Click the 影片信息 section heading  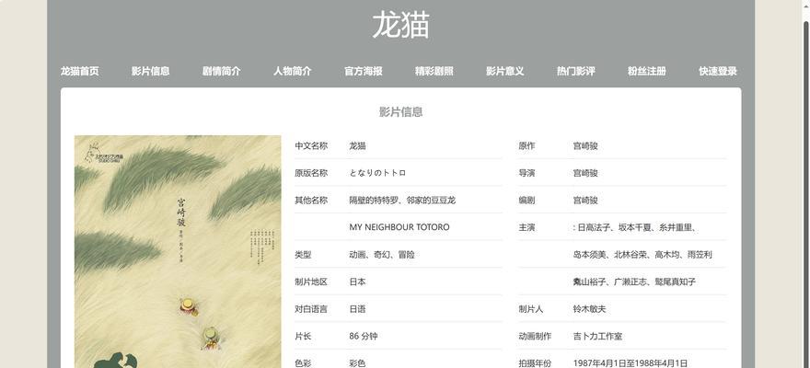(x=401, y=112)
